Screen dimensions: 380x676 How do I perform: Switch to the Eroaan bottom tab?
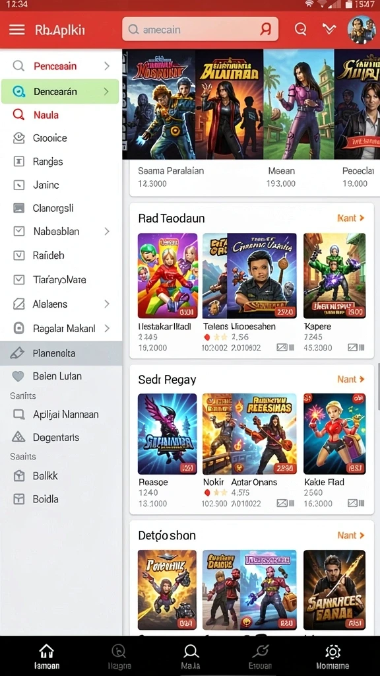pos(261,657)
